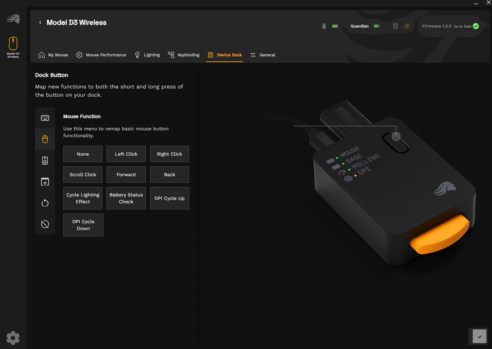This screenshot has width=492, height=349.
Task: Assign Right Click function
Action: click(x=169, y=154)
